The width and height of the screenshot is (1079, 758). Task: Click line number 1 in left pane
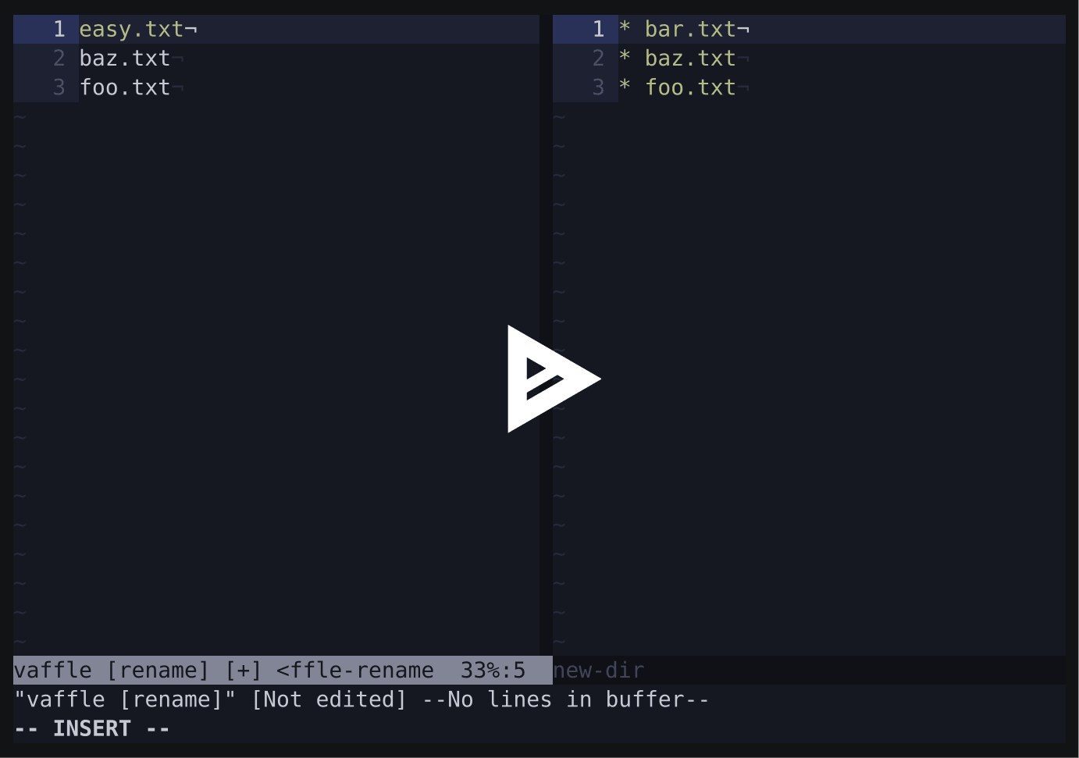59,30
